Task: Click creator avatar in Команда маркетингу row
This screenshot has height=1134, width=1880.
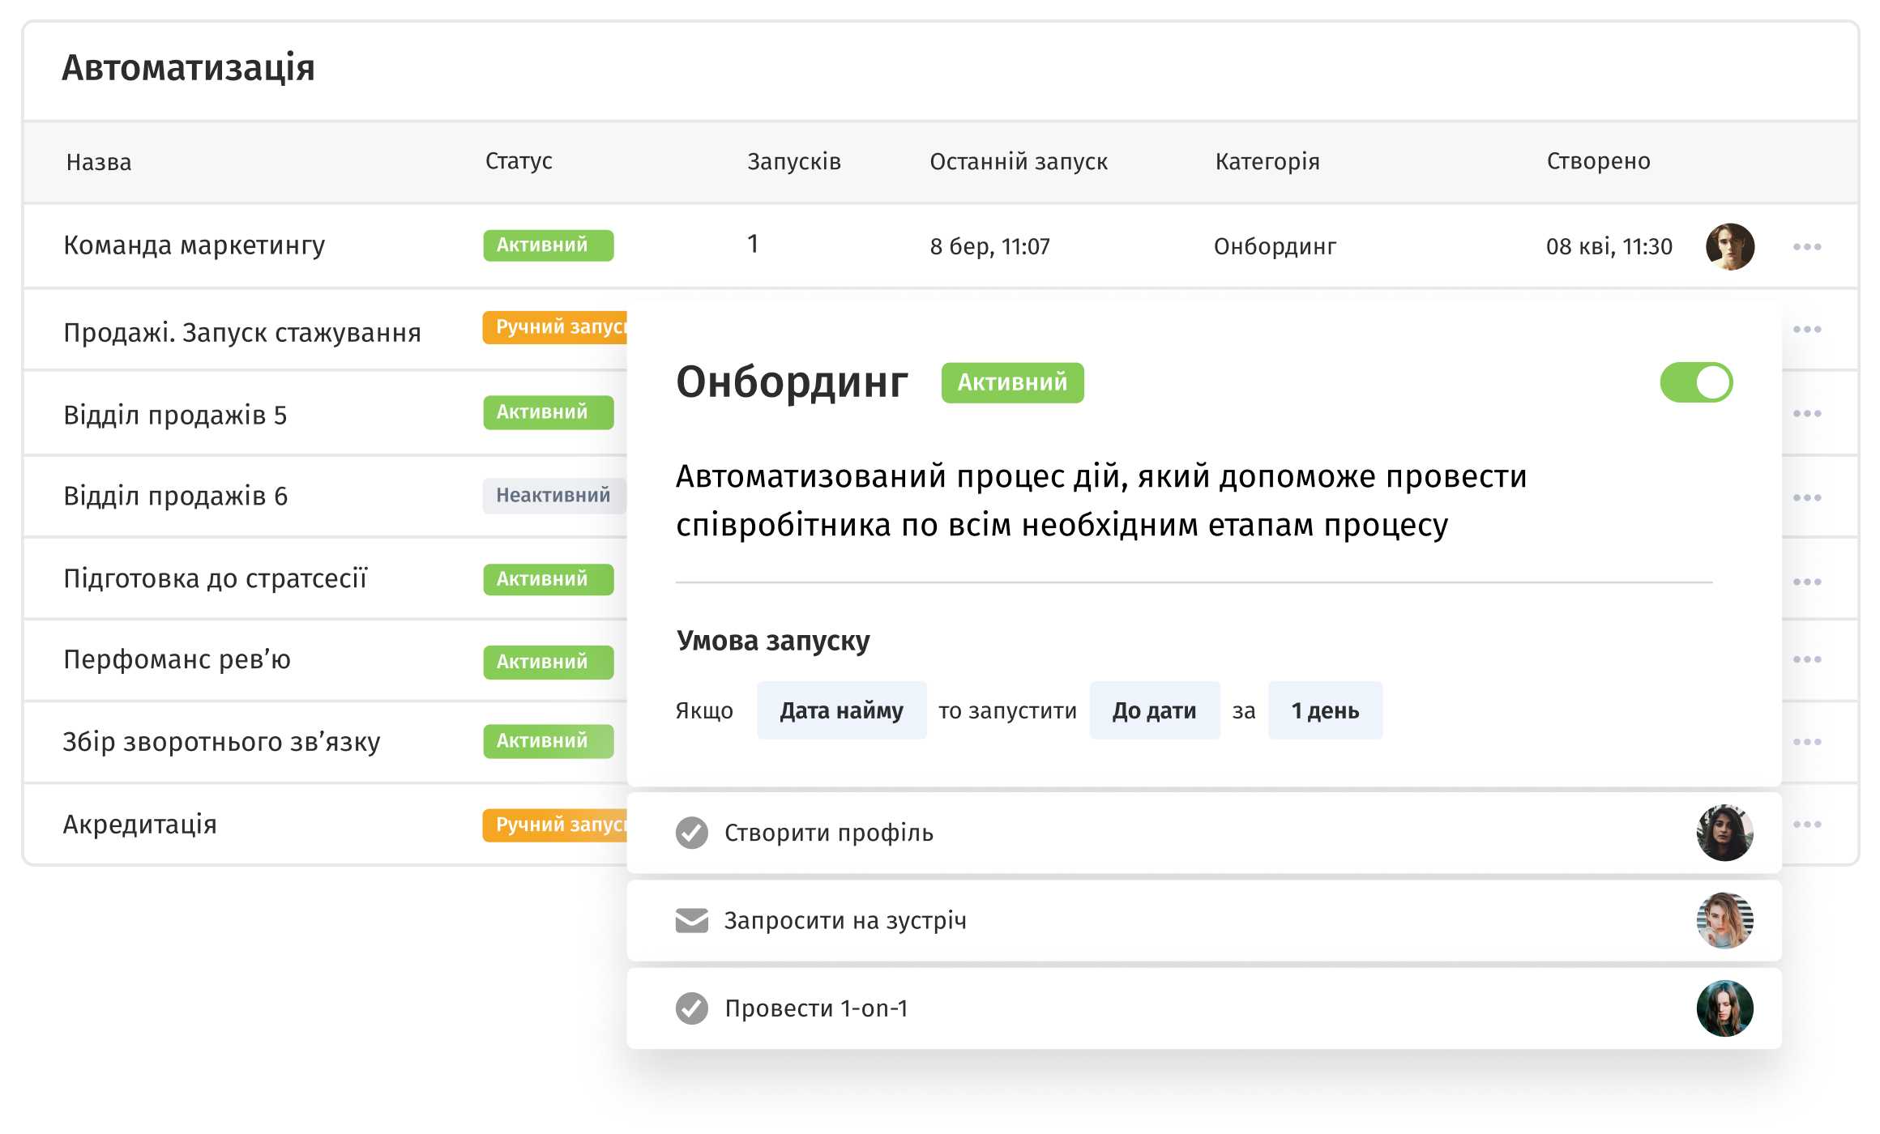Action: [1729, 246]
